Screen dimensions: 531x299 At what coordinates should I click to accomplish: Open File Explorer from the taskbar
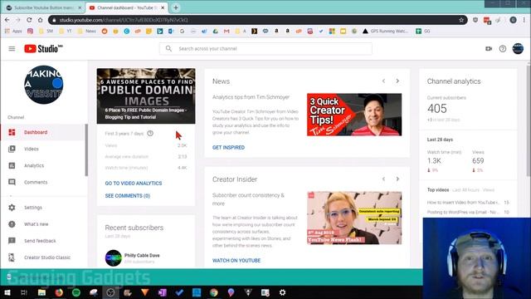pyautogui.click(x=41, y=292)
